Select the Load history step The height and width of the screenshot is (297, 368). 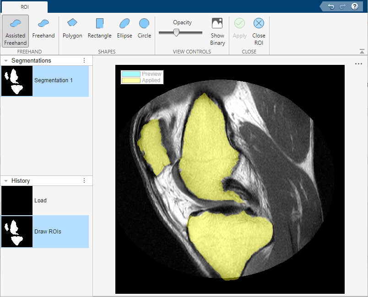point(45,201)
